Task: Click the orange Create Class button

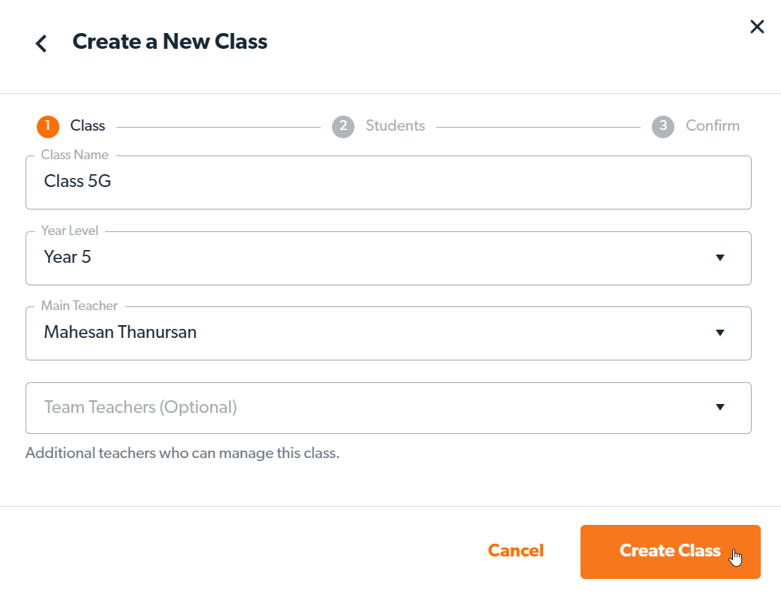Action: click(x=670, y=551)
